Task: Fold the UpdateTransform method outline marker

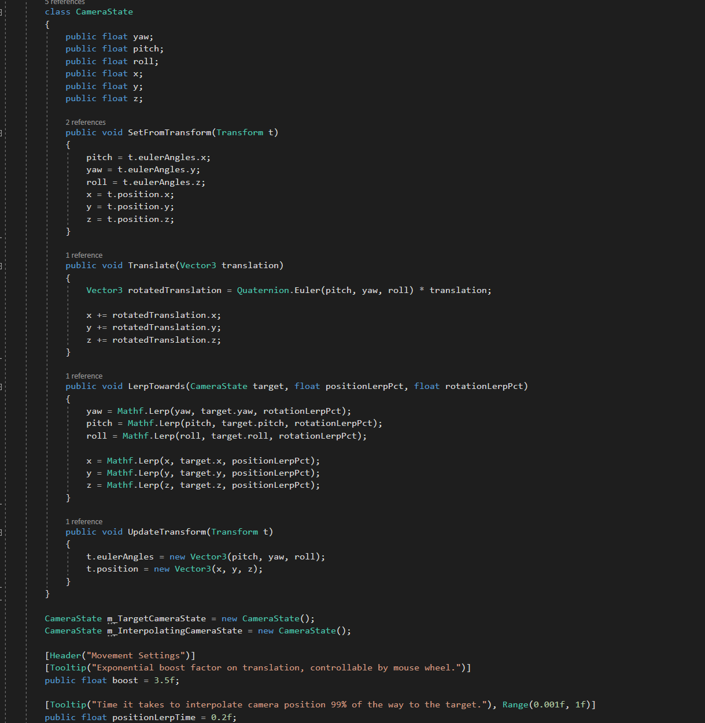Action: pos(1,532)
